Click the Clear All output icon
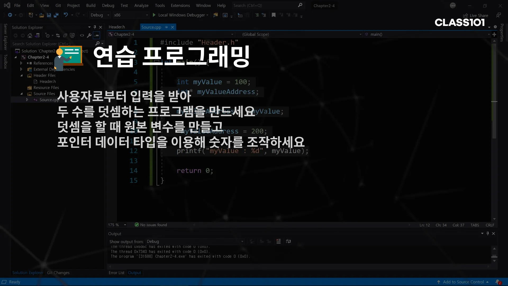Screen dimensions: 508x286 (278, 241)
